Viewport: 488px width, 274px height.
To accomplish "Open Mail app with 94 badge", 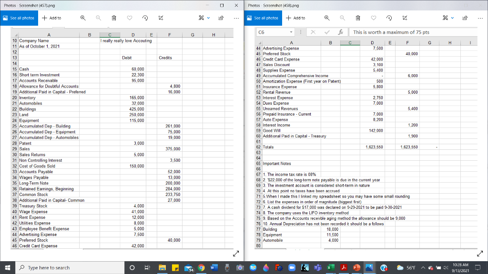I will coord(189,268).
